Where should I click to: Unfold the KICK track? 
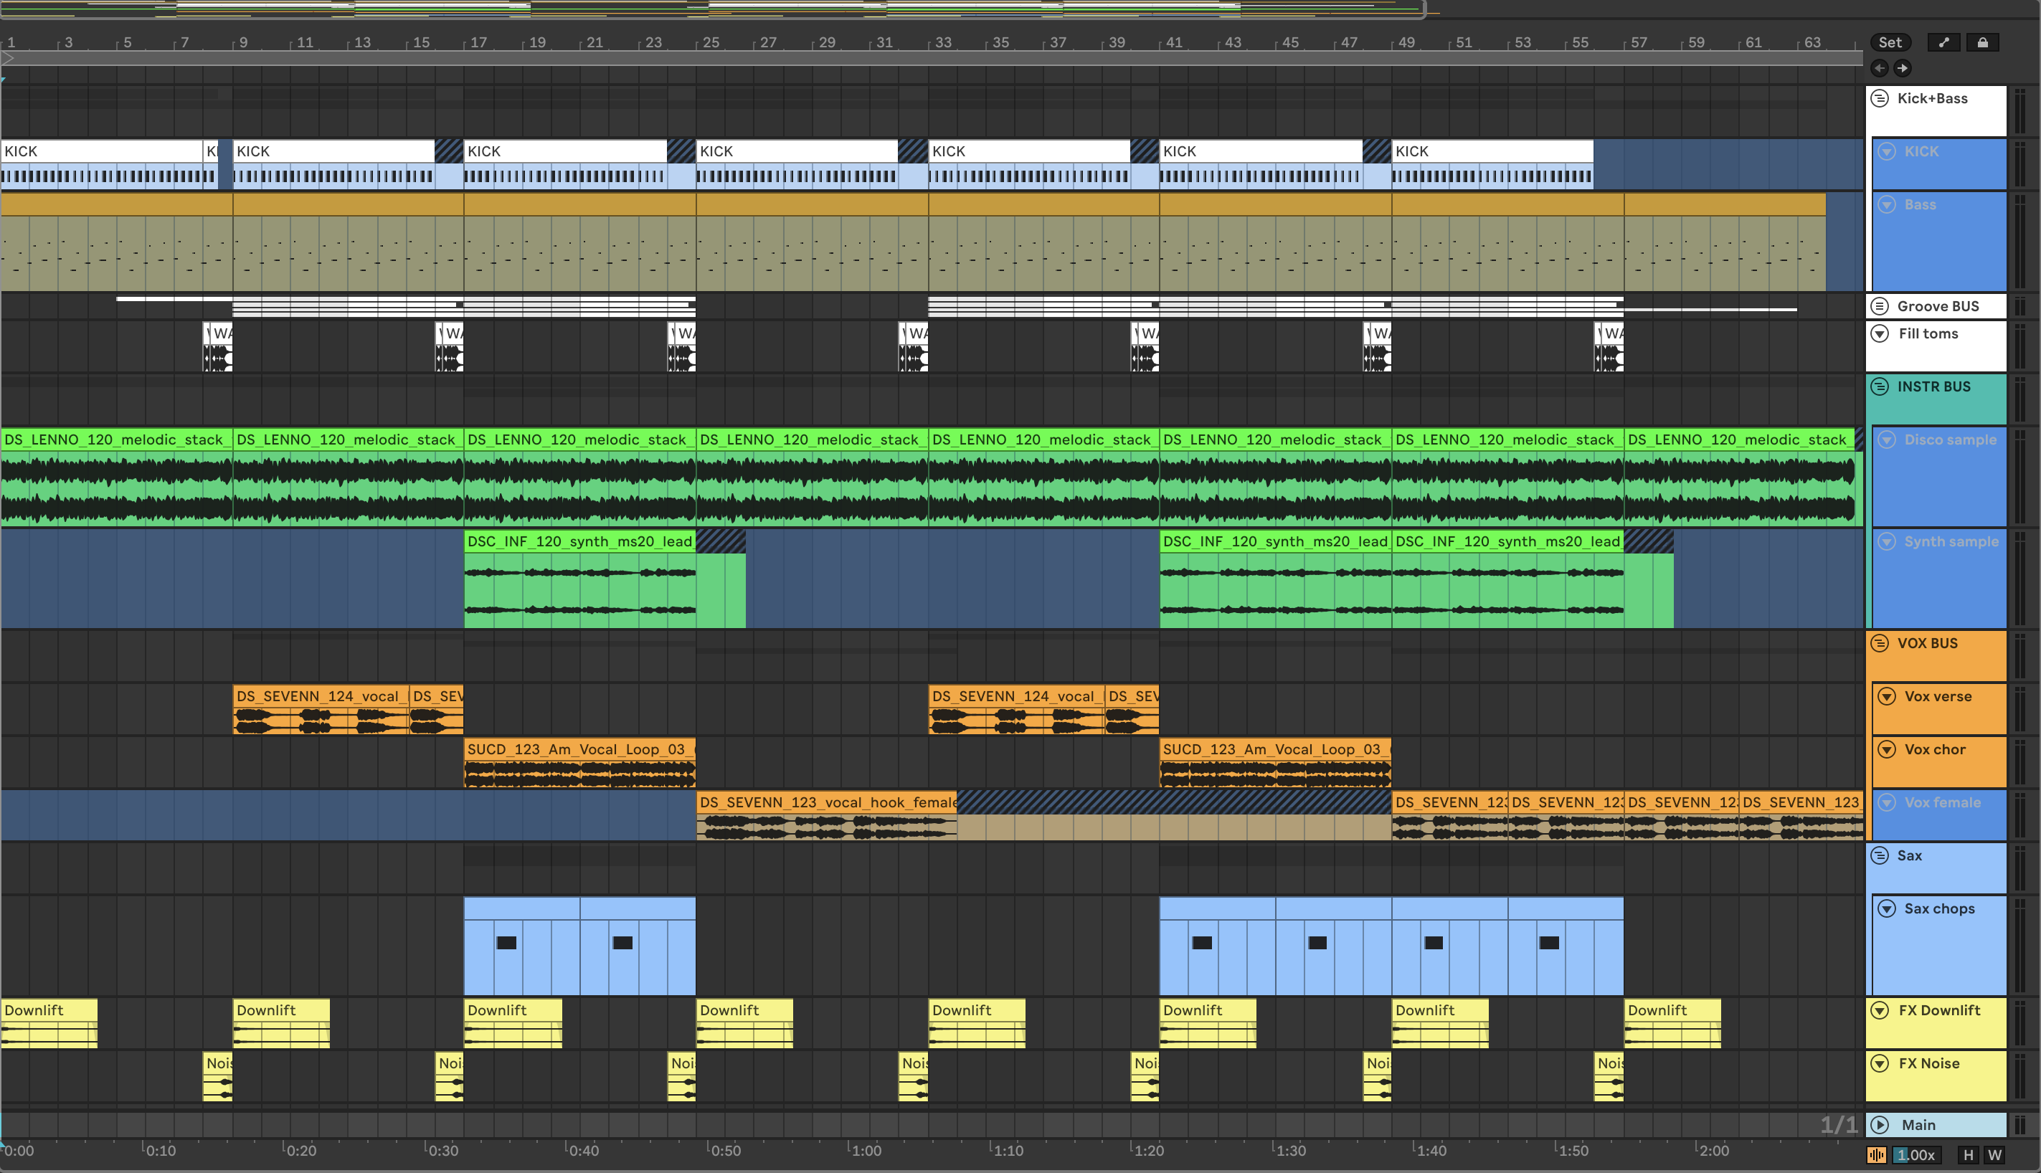pyautogui.click(x=1886, y=151)
